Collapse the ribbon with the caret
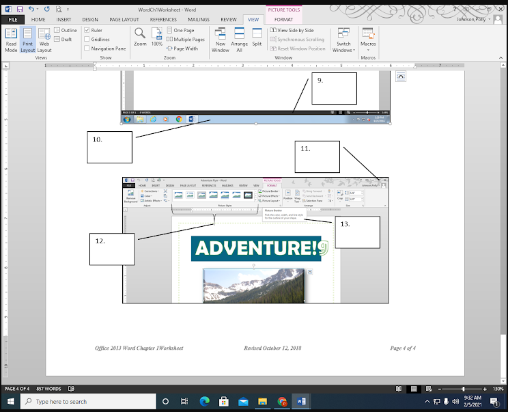 [x=501, y=57]
